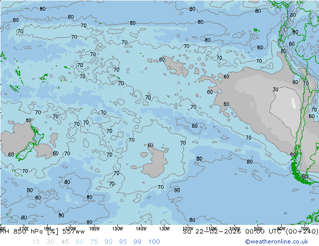Click the 160W longitude axis label
This screenshot has height=246, width=319.
(x=94, y=228)
